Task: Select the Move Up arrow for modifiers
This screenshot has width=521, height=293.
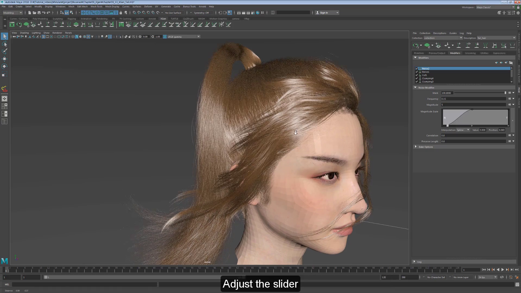Action: (496, 63)
